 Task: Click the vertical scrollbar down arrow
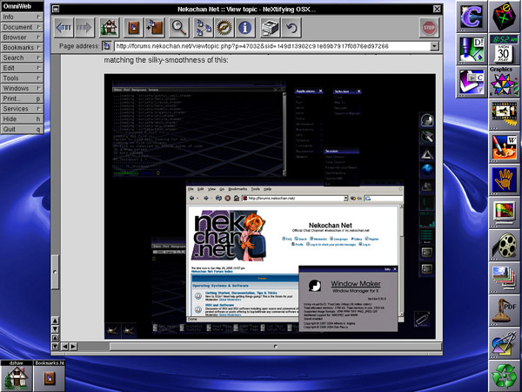click(x=56, y=329)
